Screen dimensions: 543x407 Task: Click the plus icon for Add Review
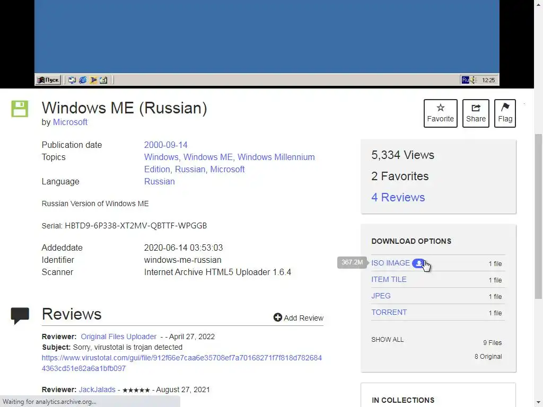pyautogui.click(x=278, y=317)
